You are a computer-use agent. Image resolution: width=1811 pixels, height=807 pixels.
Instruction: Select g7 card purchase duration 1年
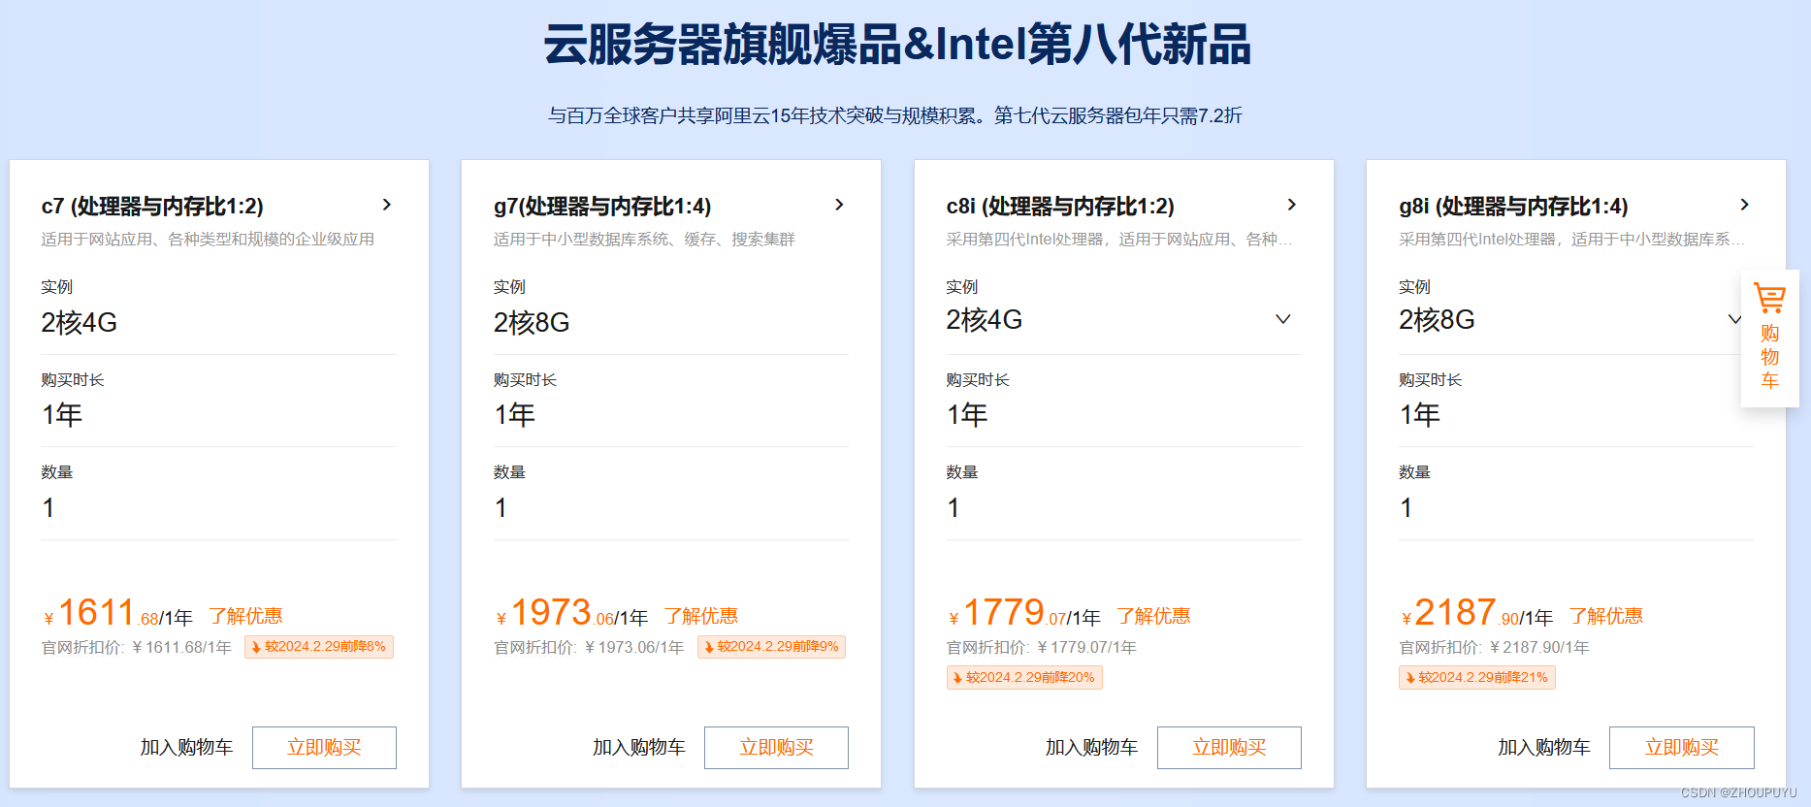515,415
